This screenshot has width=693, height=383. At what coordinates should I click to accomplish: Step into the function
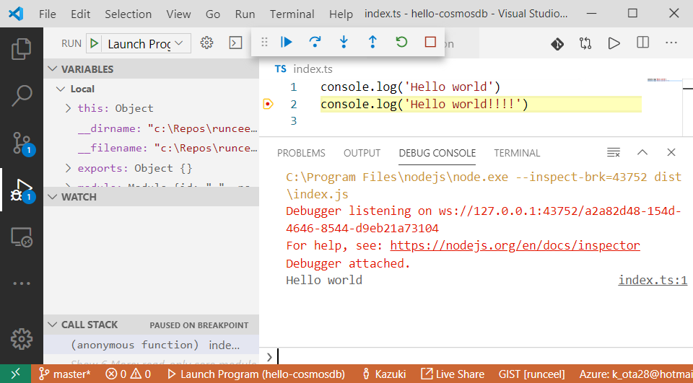pos(344,42)
